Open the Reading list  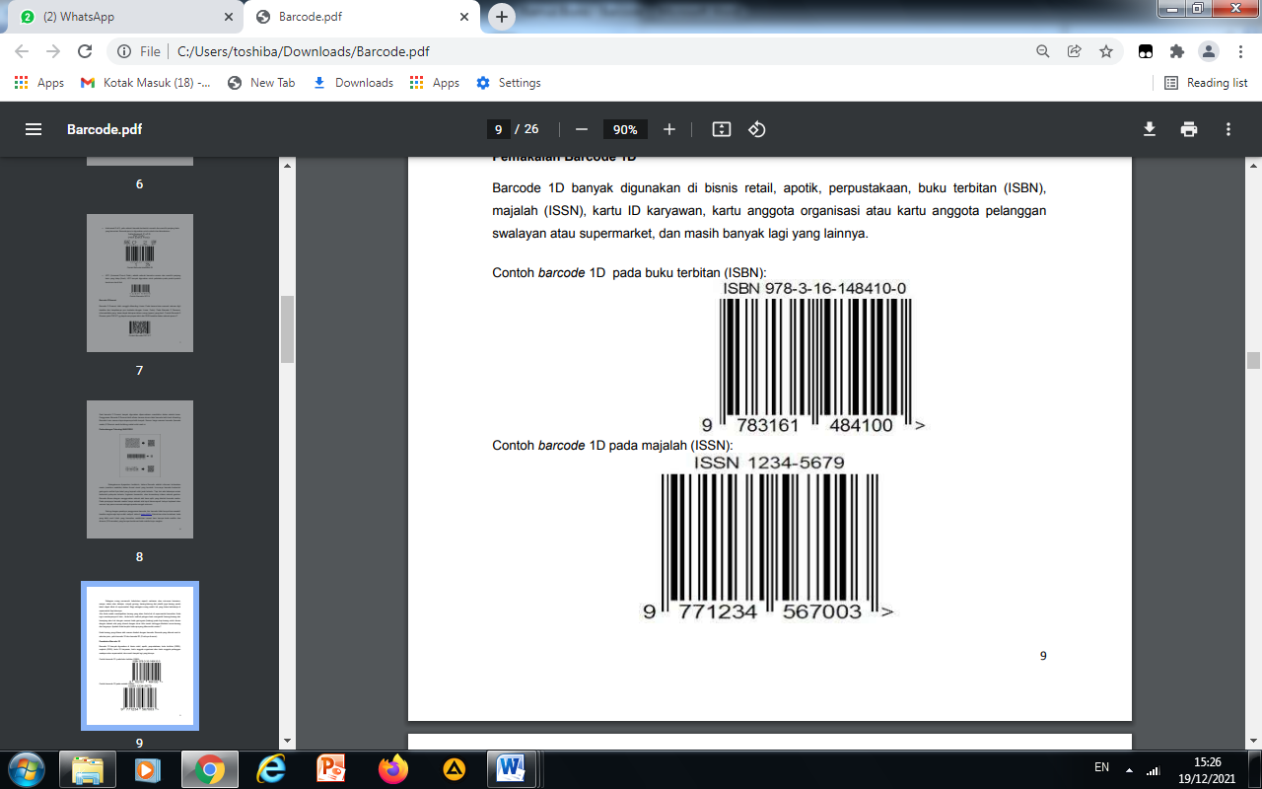(x=1206, y=83)
